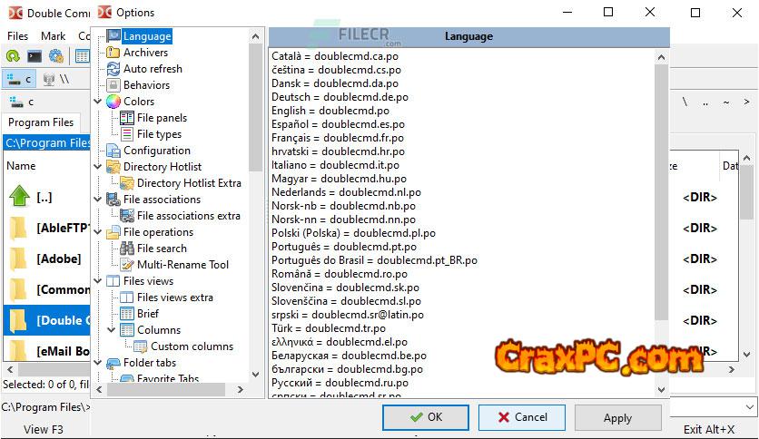The width and height of the screenshot is (759, 439).
Task: Open terminal icon in main toolbar
Action: (x=34, y=56)
